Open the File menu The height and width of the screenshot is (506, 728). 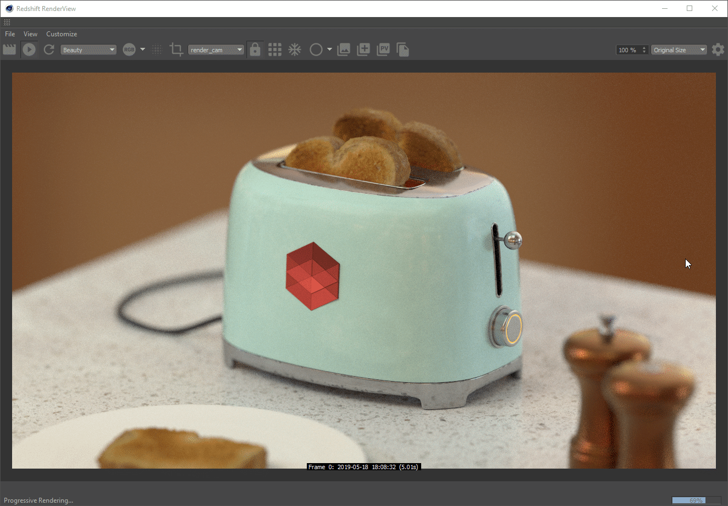coord(10,34)
